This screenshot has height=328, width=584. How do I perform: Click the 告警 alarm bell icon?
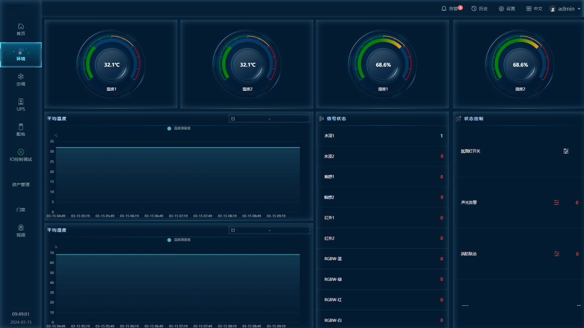click(x=444, y=9)
